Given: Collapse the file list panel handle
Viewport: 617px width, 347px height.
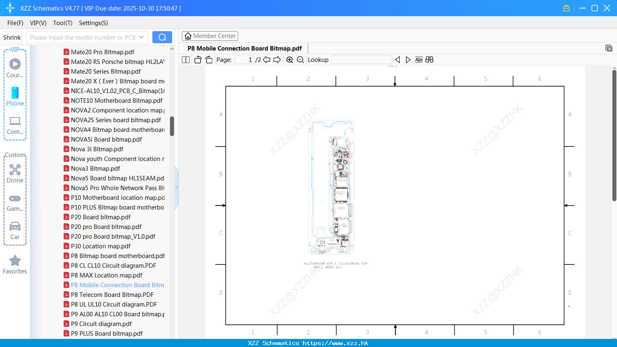Looking at the screenshot, I should [x=176, y=187].
